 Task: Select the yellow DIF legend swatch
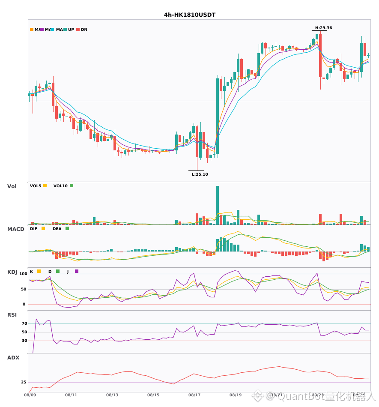pos(43,228)
